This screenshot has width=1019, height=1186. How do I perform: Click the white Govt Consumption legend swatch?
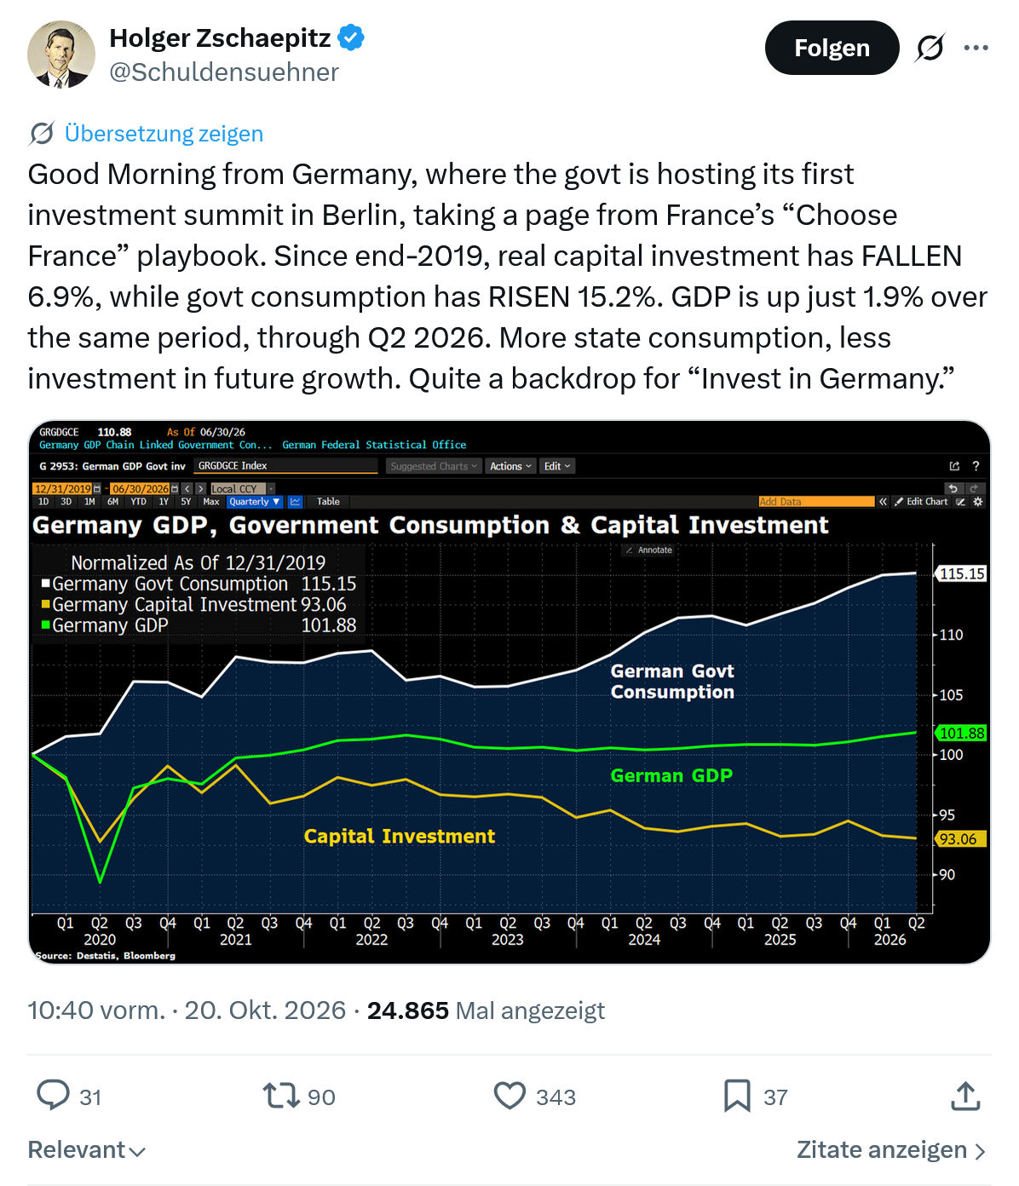coord(46,584)
